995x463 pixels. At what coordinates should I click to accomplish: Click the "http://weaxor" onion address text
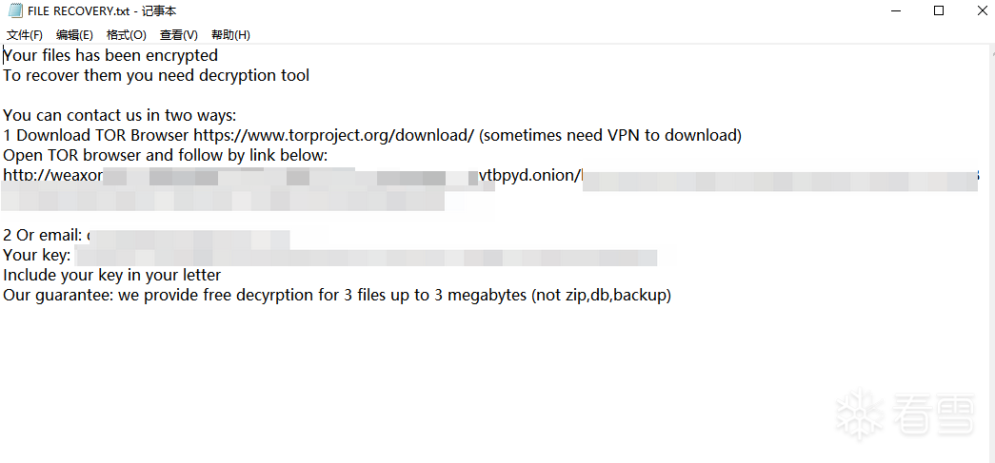click(51, 175)
